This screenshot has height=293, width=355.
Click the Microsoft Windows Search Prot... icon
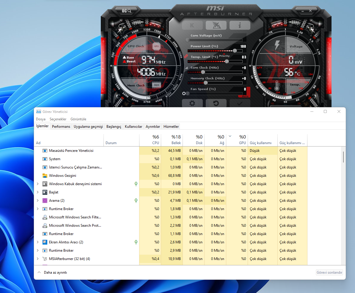point(45,226)
